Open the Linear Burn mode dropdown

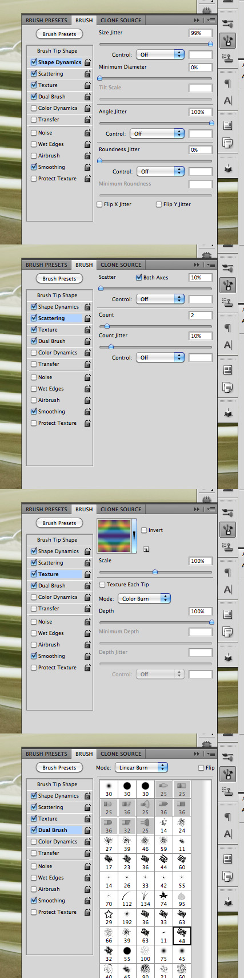point(141,767)
